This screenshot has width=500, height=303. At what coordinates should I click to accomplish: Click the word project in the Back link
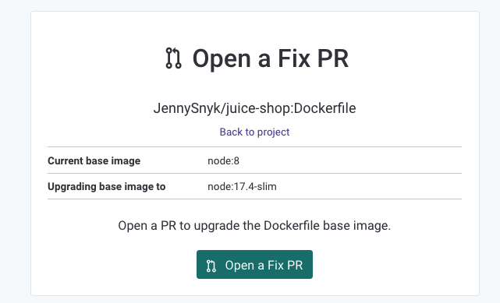click(273, 132)
